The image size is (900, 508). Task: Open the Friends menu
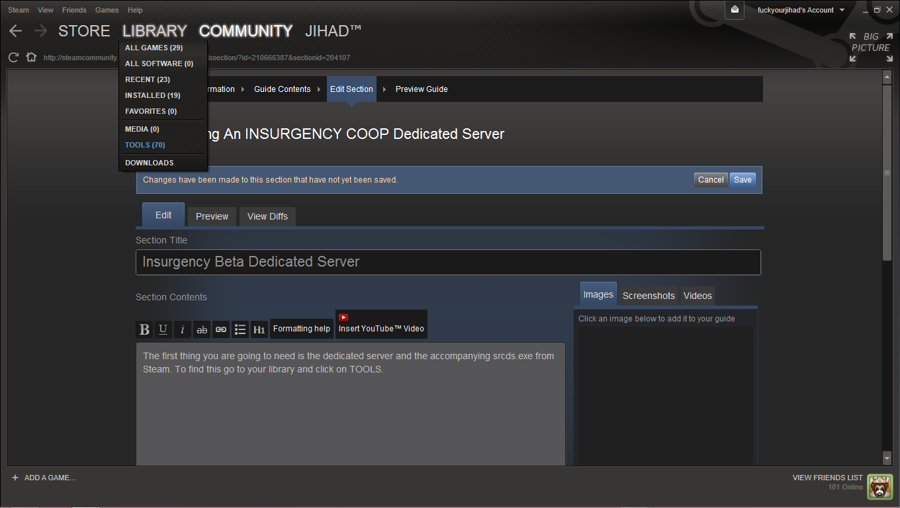point(74,10)
